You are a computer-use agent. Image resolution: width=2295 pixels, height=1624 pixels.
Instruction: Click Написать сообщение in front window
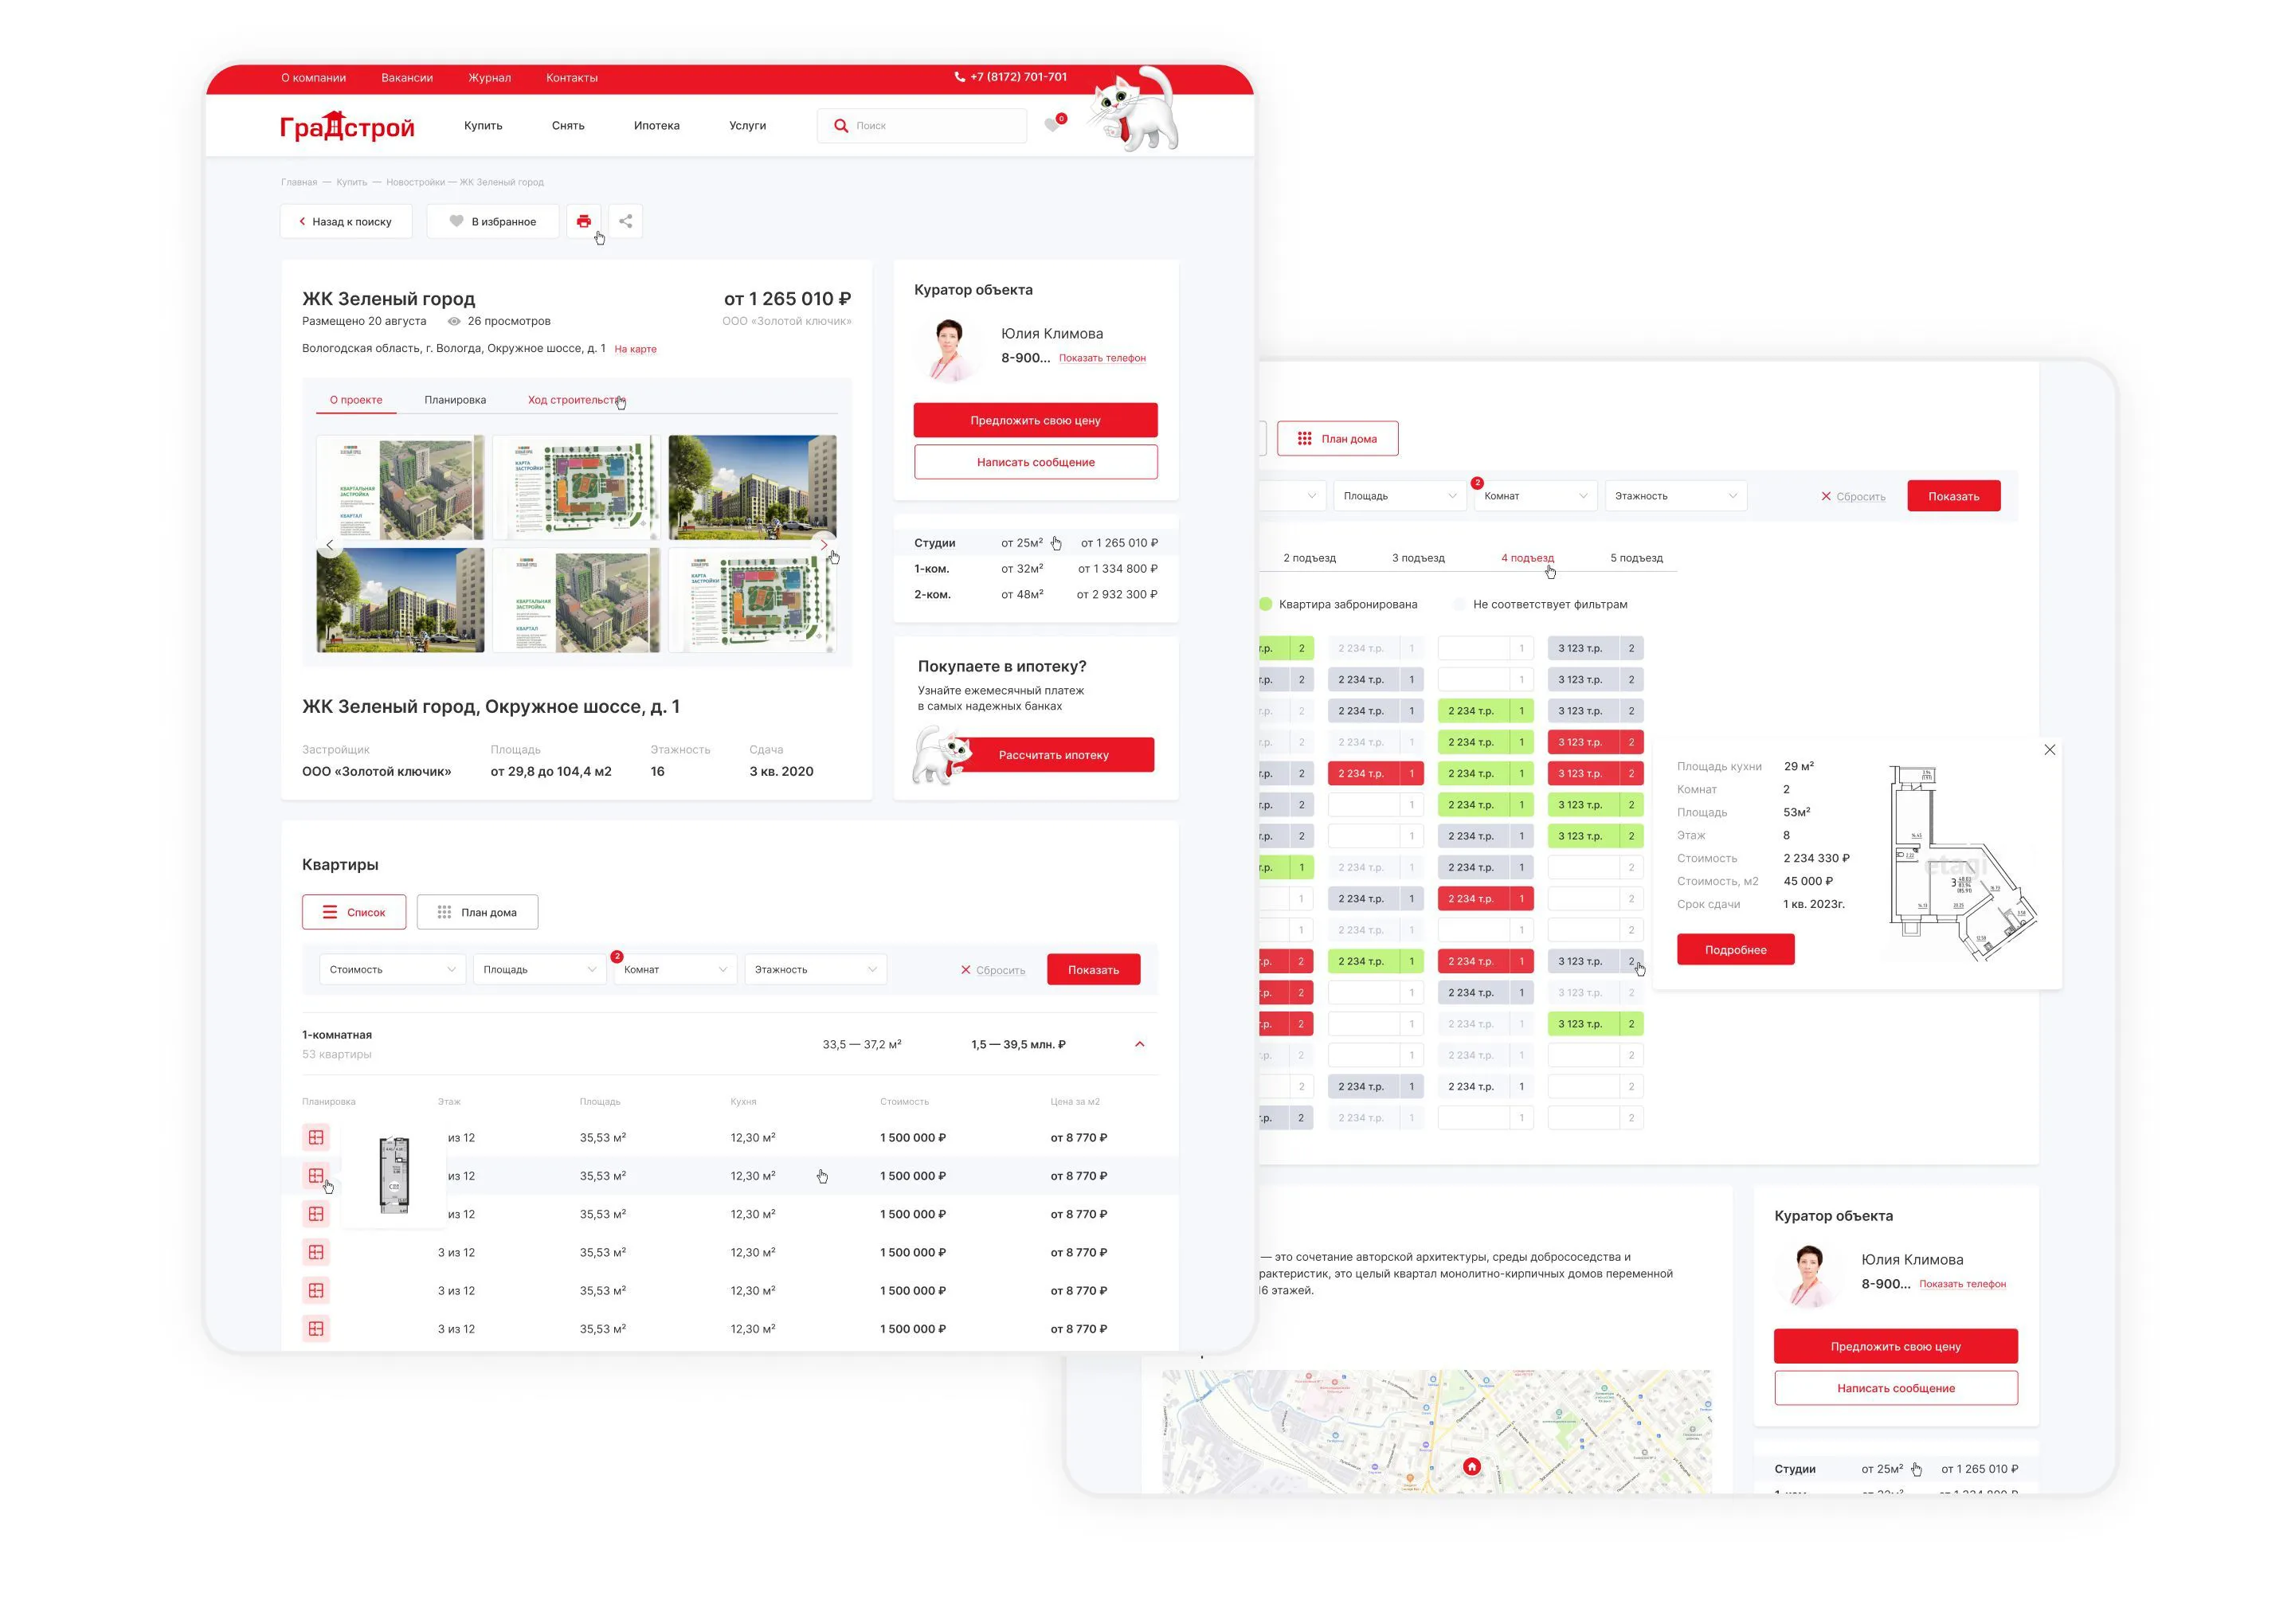point(1035,462)
